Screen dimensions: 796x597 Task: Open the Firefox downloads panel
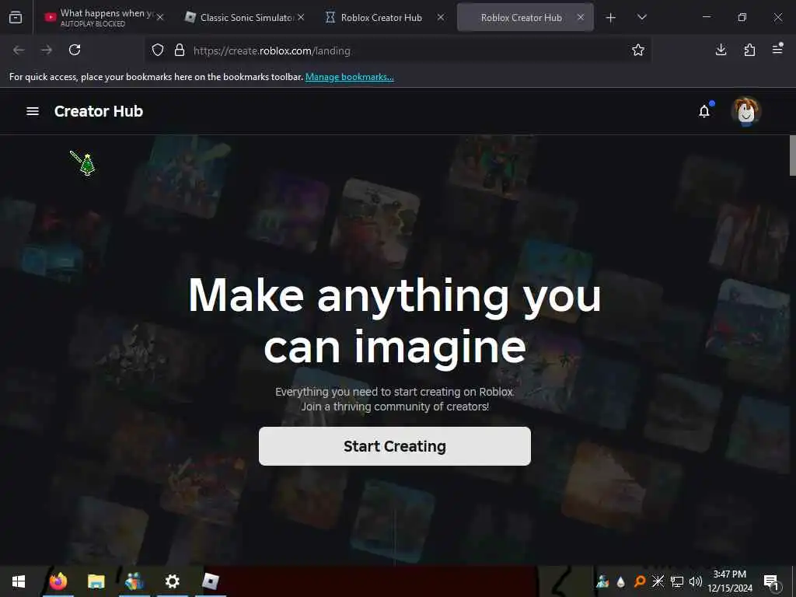tap(721, 49)
